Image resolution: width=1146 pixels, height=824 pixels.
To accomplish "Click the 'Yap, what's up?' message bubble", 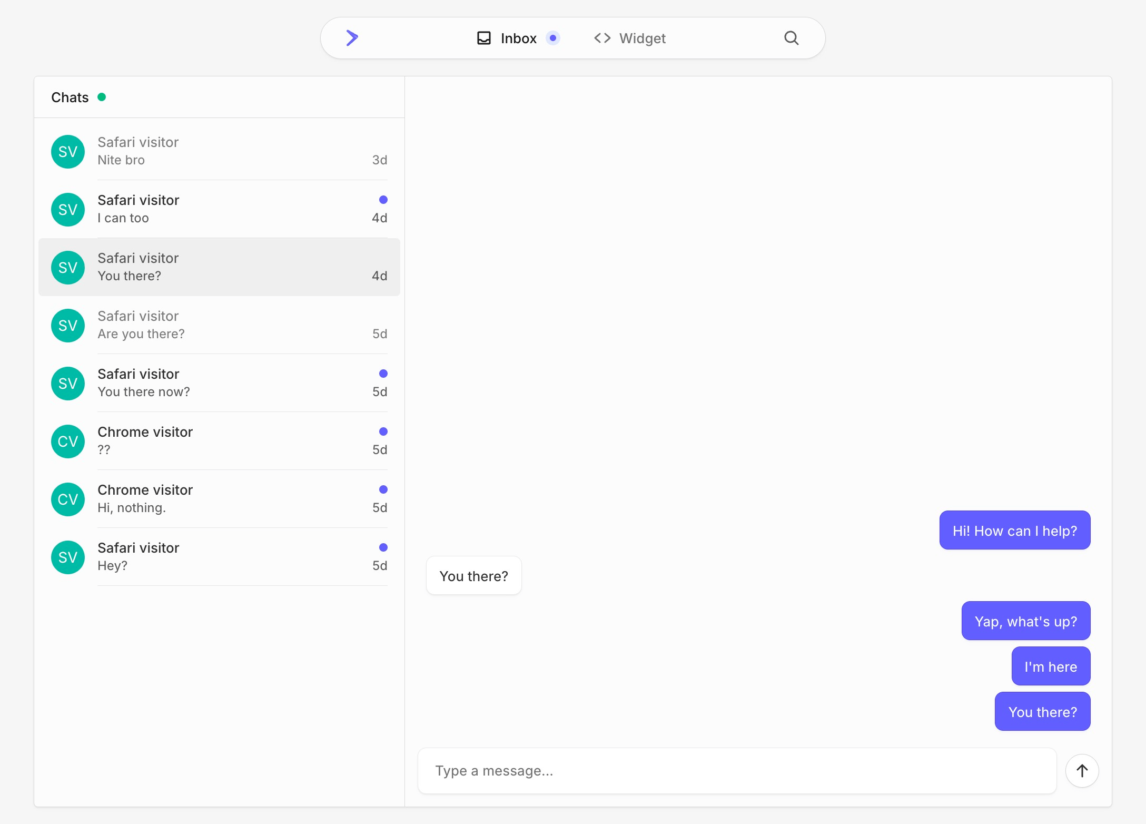I will click(x=1025, y=621).
